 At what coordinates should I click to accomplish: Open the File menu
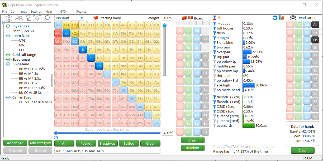pos(4,12)
